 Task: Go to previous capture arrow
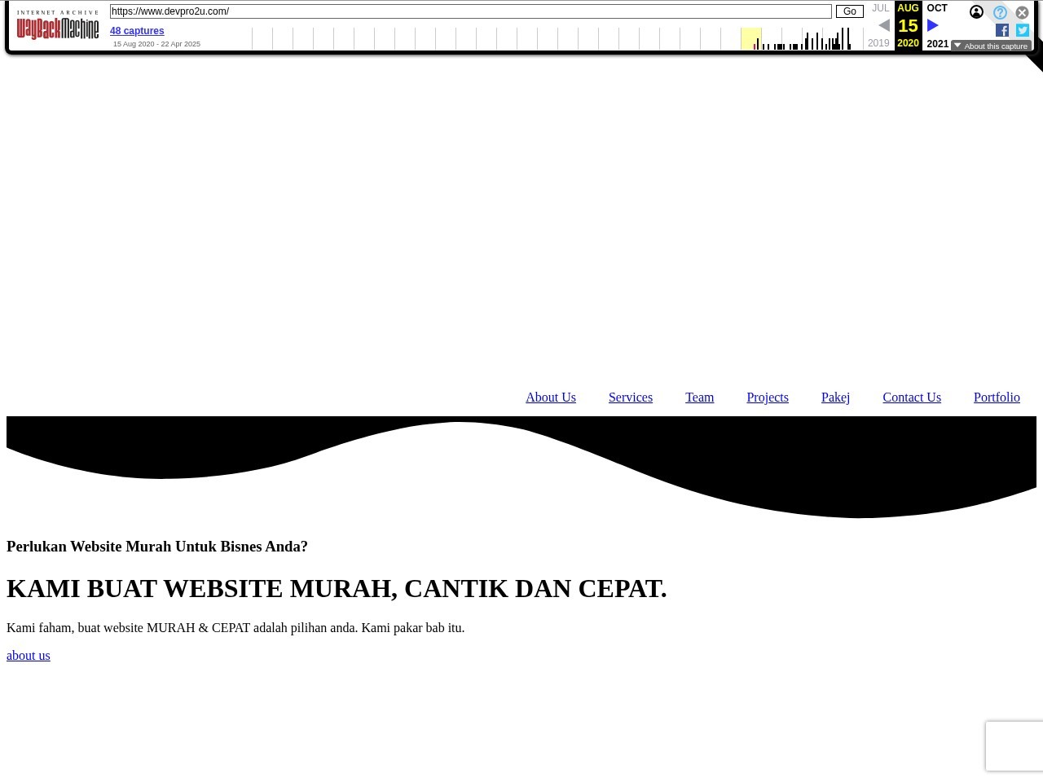884,26
